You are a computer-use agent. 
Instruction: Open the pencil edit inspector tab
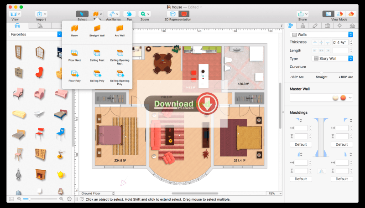coord(315,25)
